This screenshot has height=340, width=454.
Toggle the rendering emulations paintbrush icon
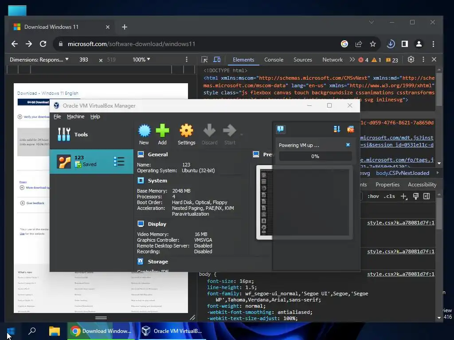point(416,196)
